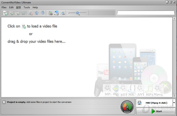Click the zoom slider magnifier handle
The image size is (177, 116).
[78, 13]
